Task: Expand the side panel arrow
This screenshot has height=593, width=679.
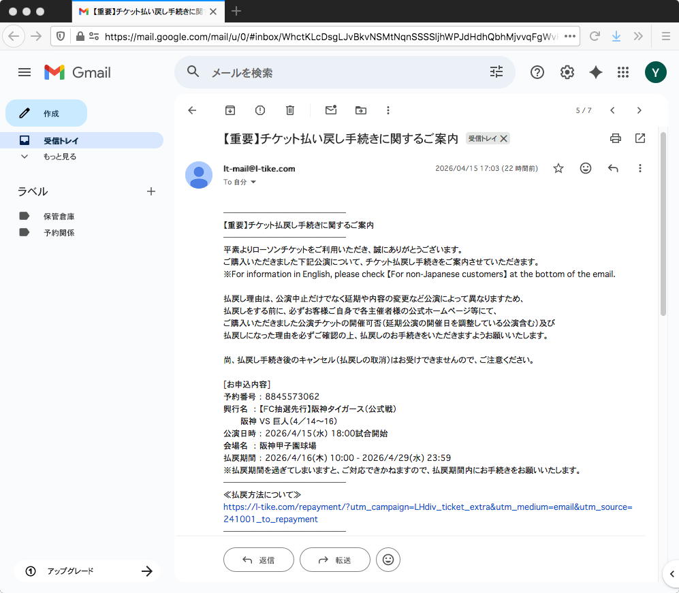Action: [672, 575]
